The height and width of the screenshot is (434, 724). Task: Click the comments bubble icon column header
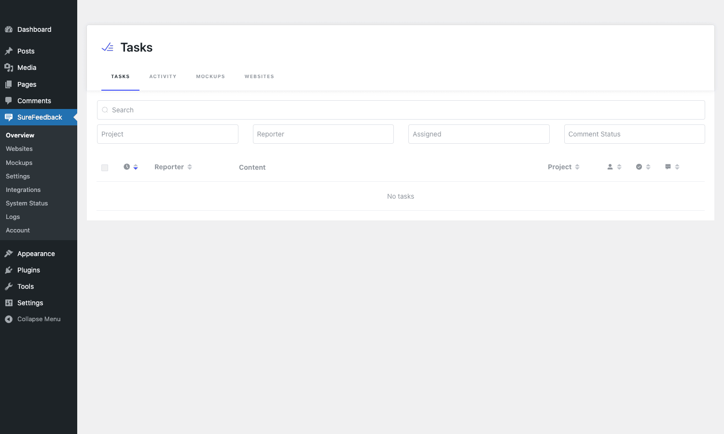point(668,167)
